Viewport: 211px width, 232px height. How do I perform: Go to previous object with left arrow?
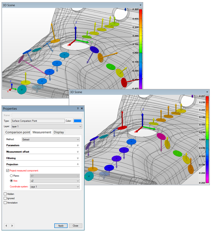click(6, 226)
